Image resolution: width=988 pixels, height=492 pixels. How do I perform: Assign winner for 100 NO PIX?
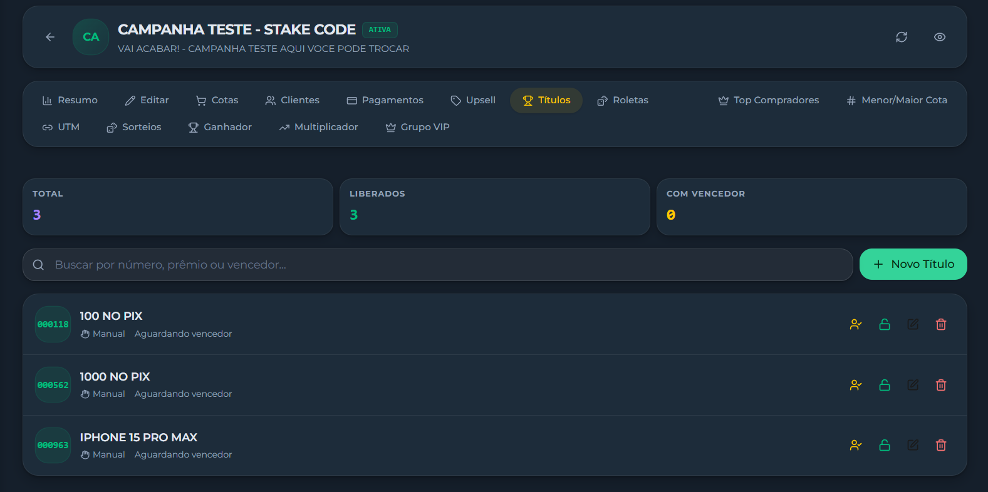tap(856, 324)
